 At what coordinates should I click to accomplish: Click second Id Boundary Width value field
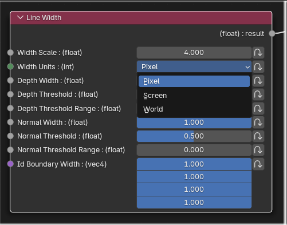[194, 177]
